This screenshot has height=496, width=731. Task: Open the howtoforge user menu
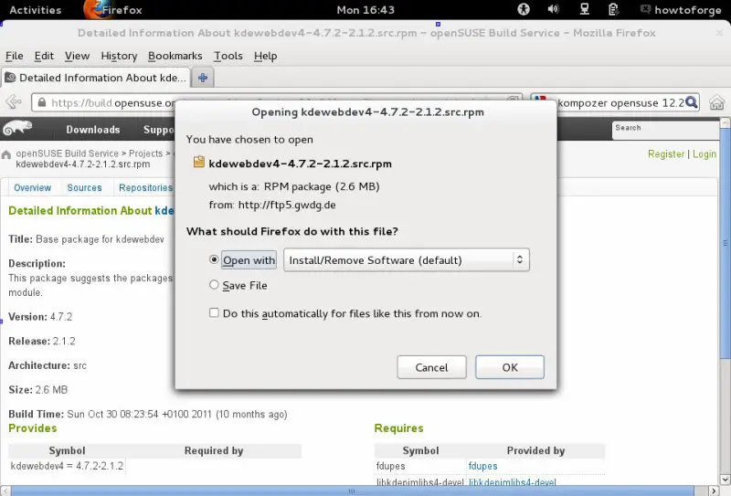(x=681, y=10)
